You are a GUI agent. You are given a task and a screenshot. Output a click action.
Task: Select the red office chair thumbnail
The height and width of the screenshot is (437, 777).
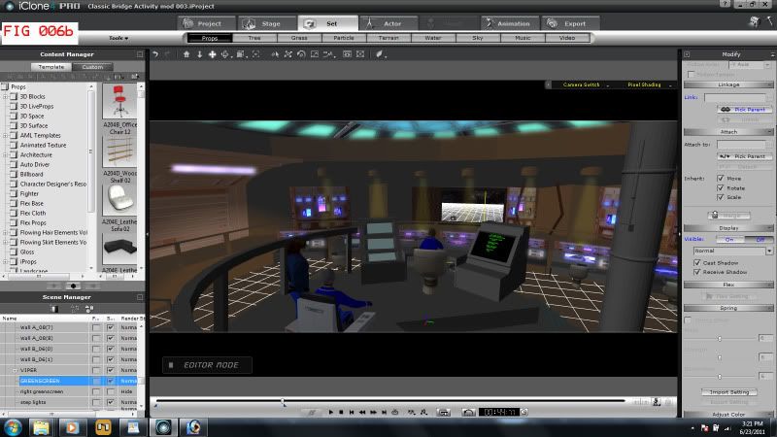(119, 101)
